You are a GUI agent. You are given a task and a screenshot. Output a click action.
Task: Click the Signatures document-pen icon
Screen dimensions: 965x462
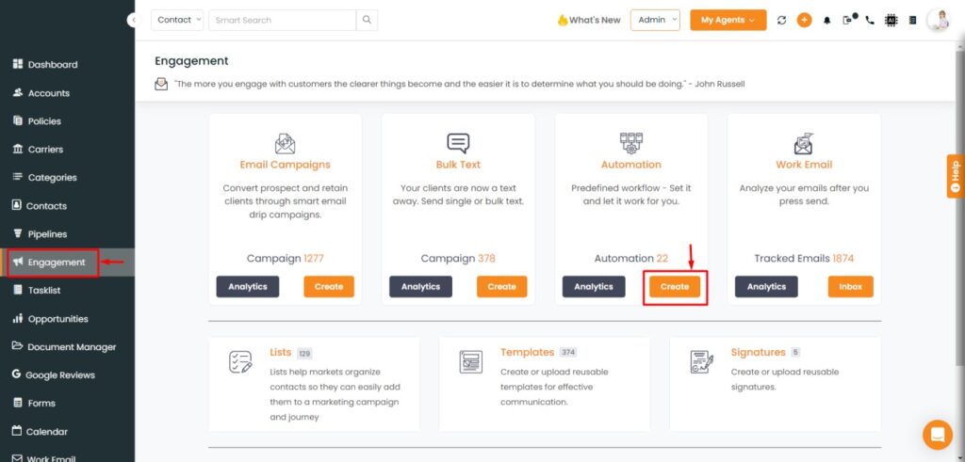pos(701,362)
